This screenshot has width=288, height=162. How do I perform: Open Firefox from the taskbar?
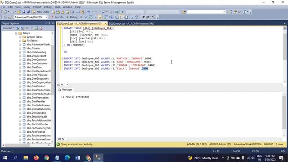pyautogui.click(x=36, y=158)
